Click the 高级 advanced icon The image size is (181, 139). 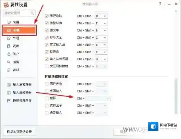pos(9,70)
